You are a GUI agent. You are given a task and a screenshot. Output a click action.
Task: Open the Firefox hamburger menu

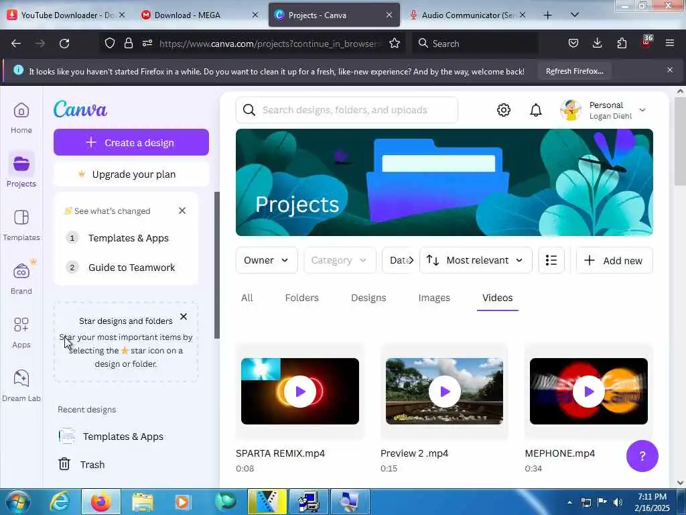(670, 44)
